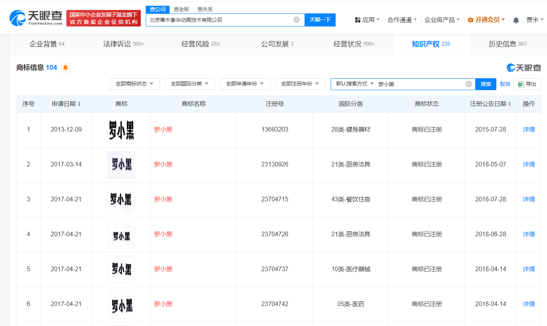This screenshot has height=326, width=547.
Task: Open the 企业背景 tab
Action: point(47,44)
